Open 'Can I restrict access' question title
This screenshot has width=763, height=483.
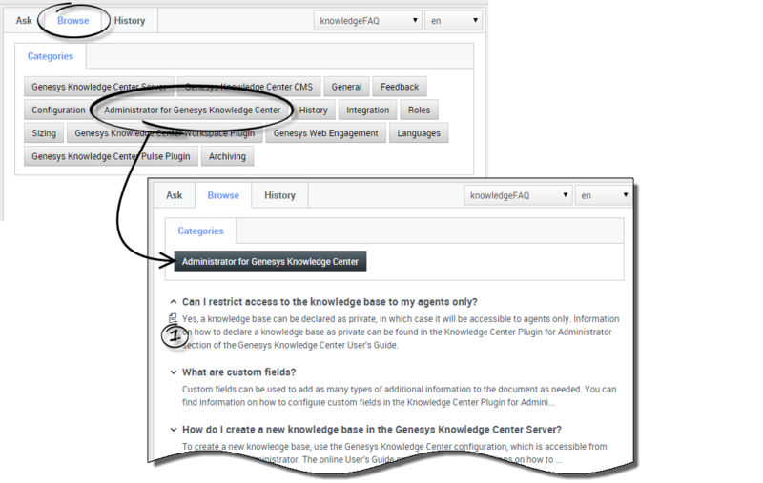(x=329, y=302)
